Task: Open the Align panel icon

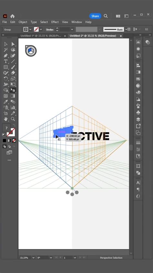Action: tap(138, 65)
